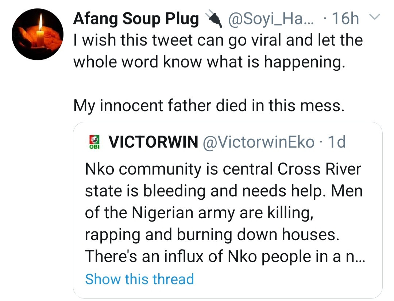
Task: Click the @VictorwinEko handle
Action: pyautogui.click(x=258, y=142)
